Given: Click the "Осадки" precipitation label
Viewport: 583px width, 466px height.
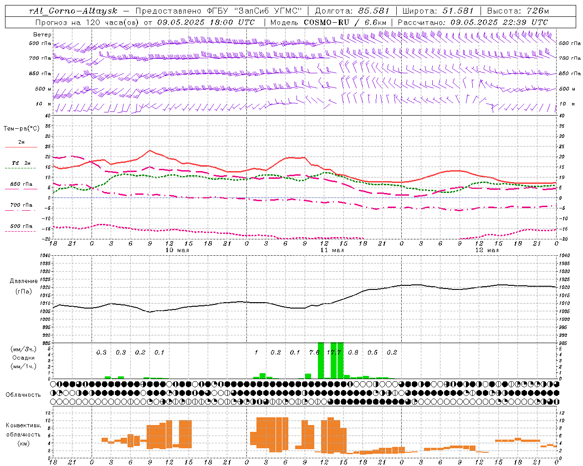Looking at the screenshot, I should pyautogui.click(x=23, y=358).
